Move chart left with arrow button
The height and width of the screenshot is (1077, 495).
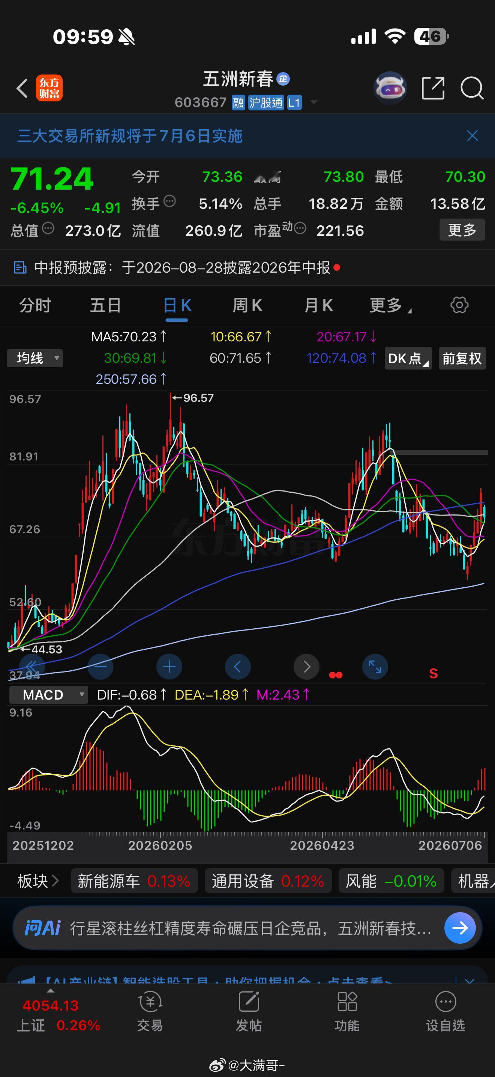[x=237, y=667]
